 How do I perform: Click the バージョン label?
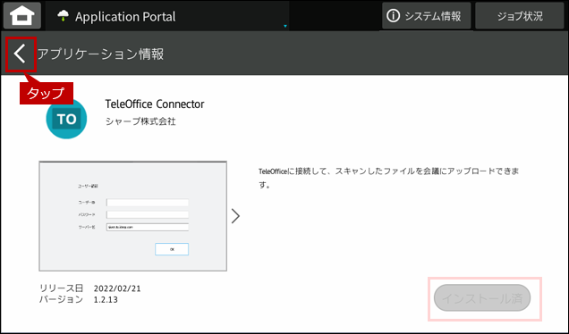point(62,299)
